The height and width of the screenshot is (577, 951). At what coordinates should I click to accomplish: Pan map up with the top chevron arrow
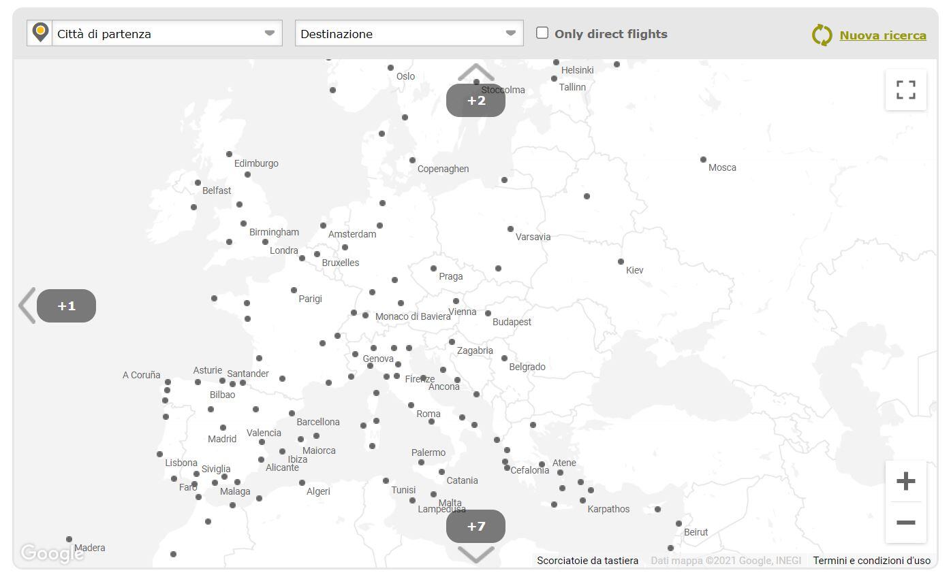475,72
